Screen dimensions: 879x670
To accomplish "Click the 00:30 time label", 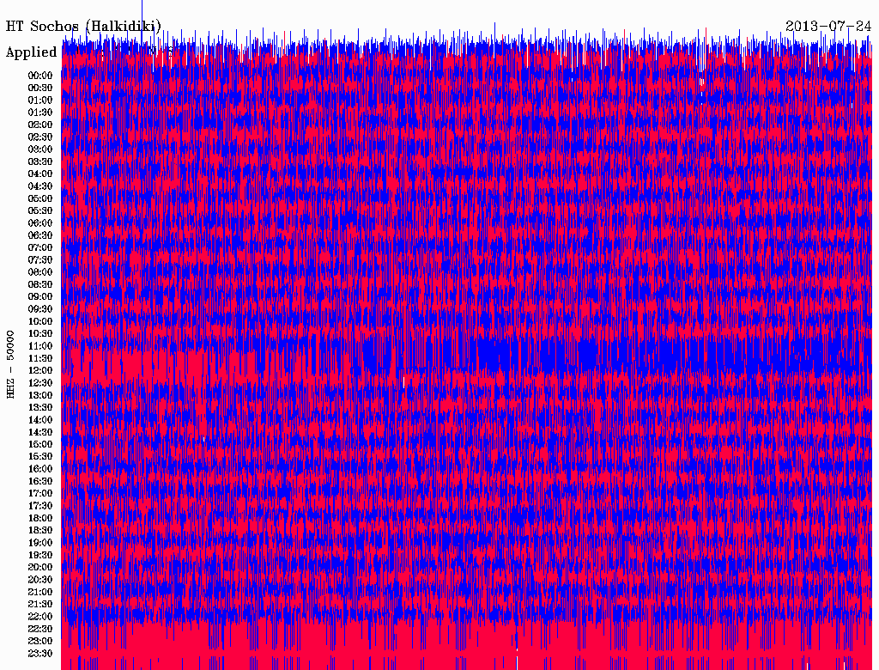I will (40, 88).
